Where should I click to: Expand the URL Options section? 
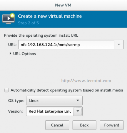[x=23, y=54]
